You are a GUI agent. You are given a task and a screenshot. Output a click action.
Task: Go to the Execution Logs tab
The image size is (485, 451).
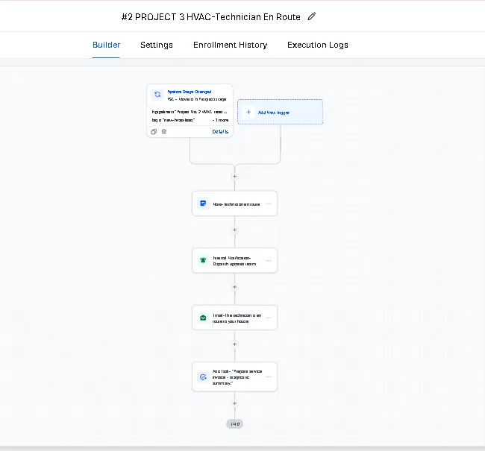point(318,45)
